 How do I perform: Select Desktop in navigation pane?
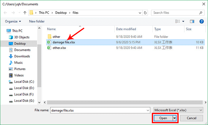click(19, 44)
